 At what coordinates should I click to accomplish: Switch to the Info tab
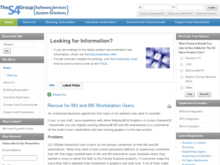[x=52, y=85]
